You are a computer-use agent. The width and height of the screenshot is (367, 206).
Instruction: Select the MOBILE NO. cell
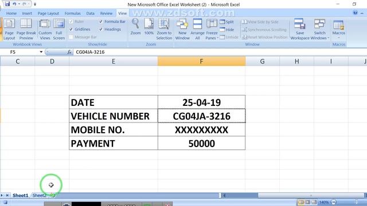point(114,130)
